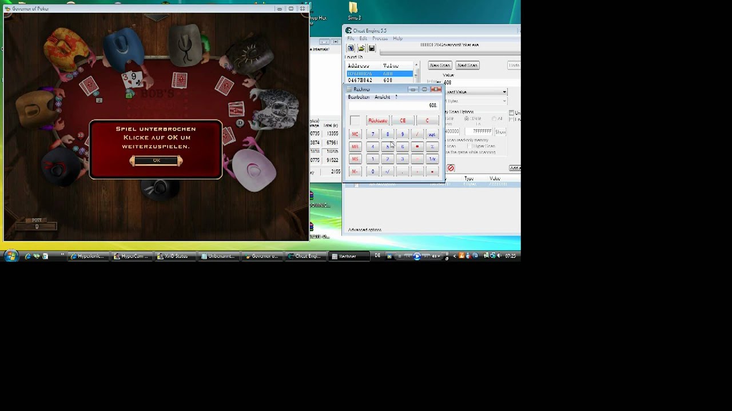Open the Cheat Engine Edit menu
The height and width of the screenshot is (411, 732).
(x=363, y=38)
